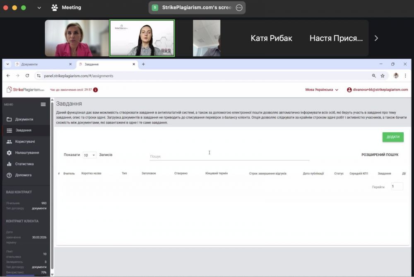Viewport: 414px width, 277px height.
Task: Open РОЗШИРЕНИЙ ПОШУК
Action: click(x=380, y=155)
